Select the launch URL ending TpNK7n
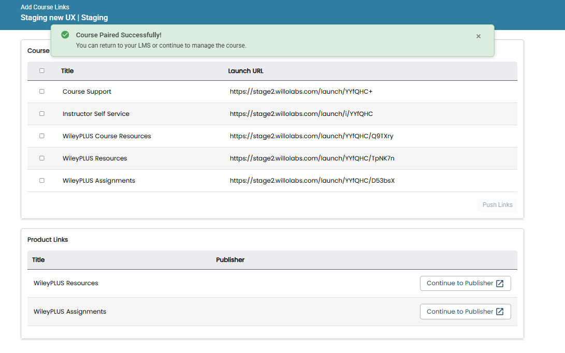Image resolution: width=565 pixels, height=353 pixels. (x=312, y=158)
